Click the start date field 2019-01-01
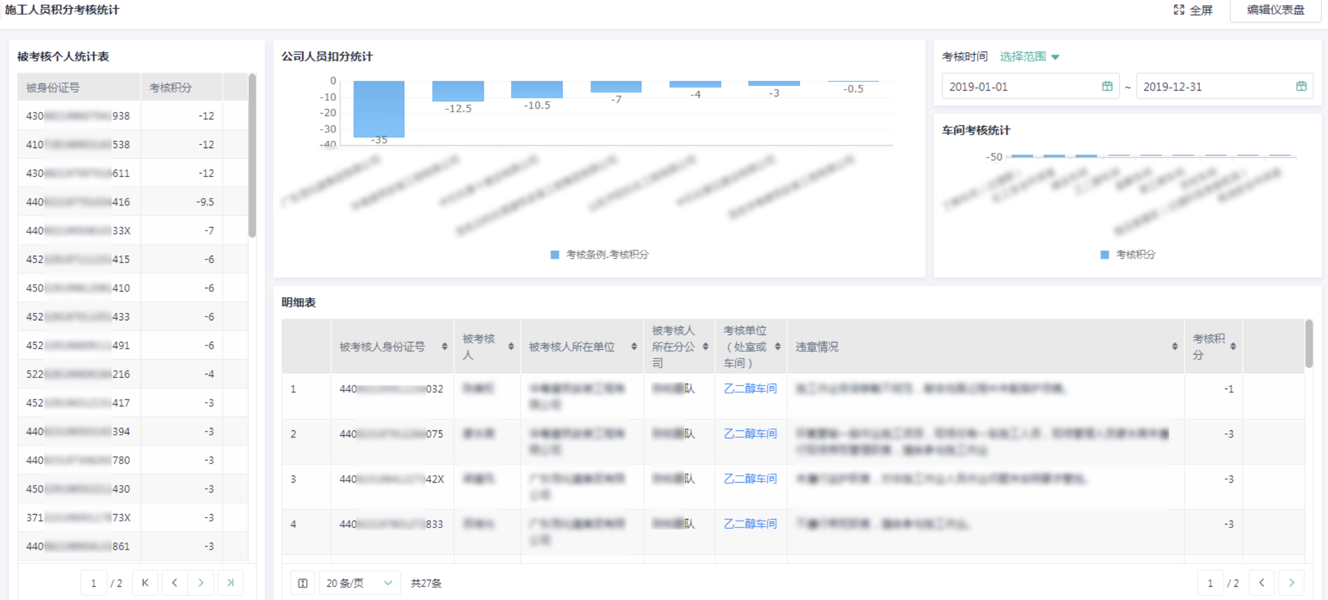The height and width of the screenshot is (600, 1328). point(1030,86)
